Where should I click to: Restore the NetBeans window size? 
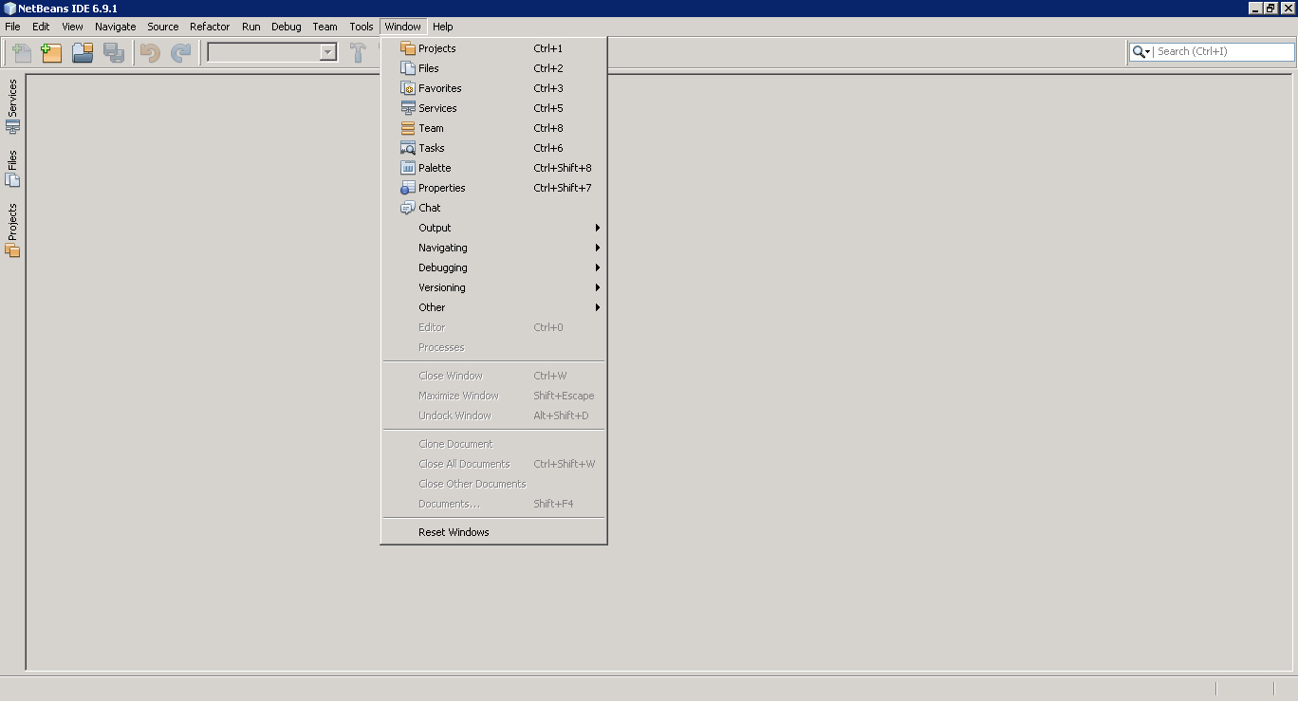1270,9
